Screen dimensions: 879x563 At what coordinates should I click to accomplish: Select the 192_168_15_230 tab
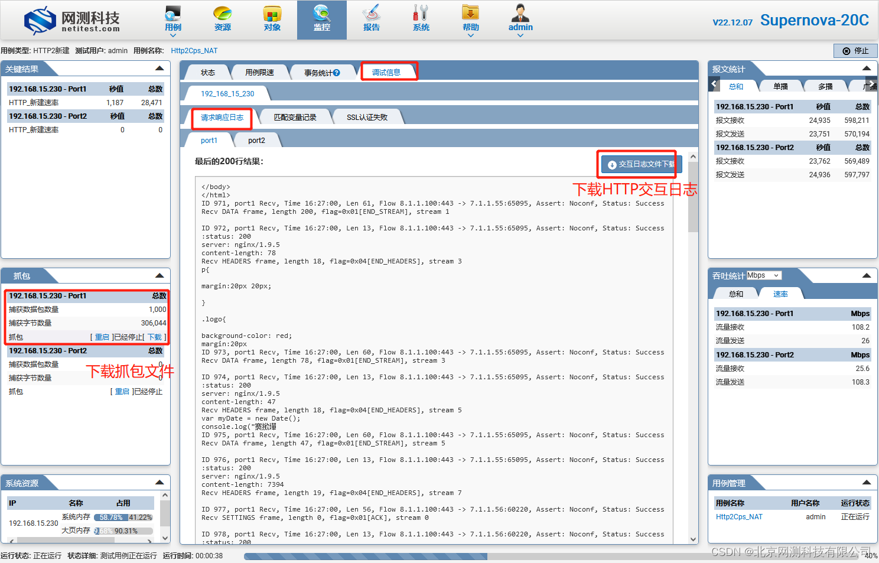point(227,94)
